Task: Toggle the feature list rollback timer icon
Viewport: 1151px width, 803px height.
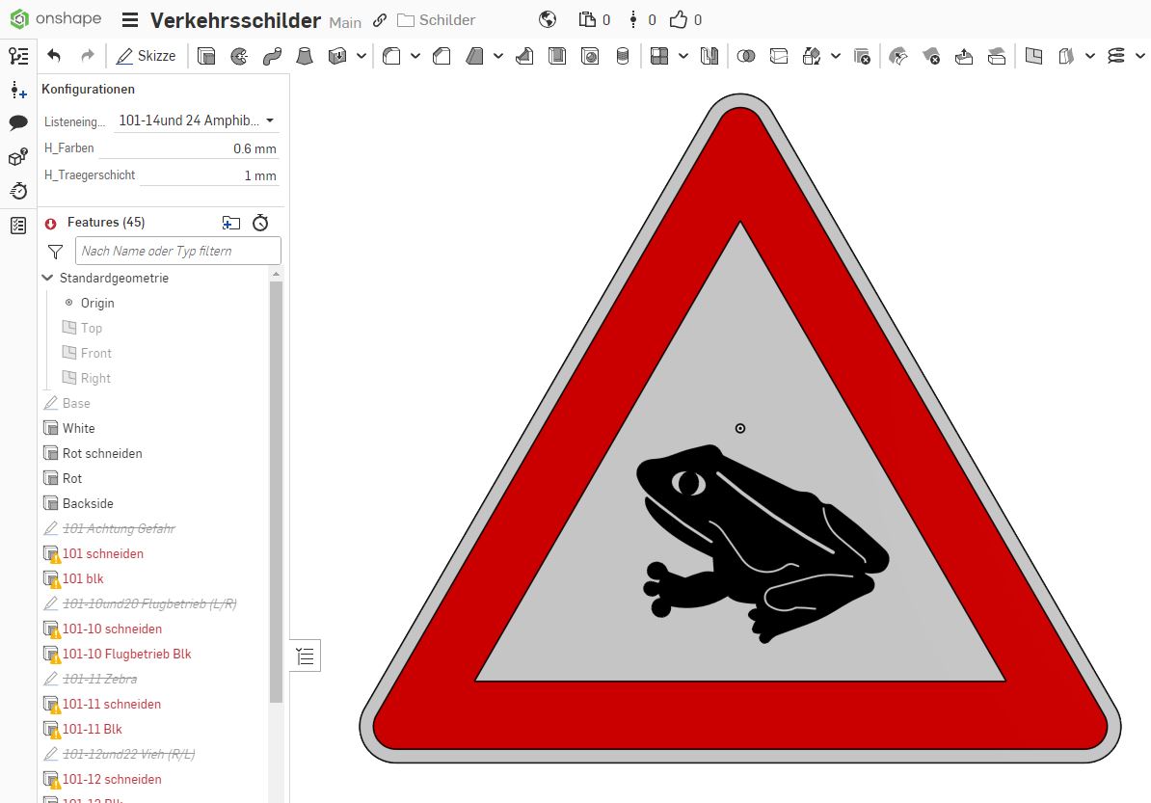Action: coord(260,223)
